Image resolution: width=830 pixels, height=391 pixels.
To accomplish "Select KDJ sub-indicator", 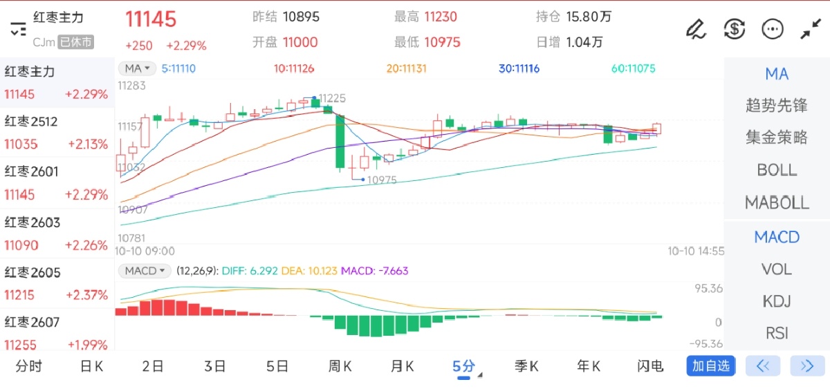I will [x=777, y=301].
